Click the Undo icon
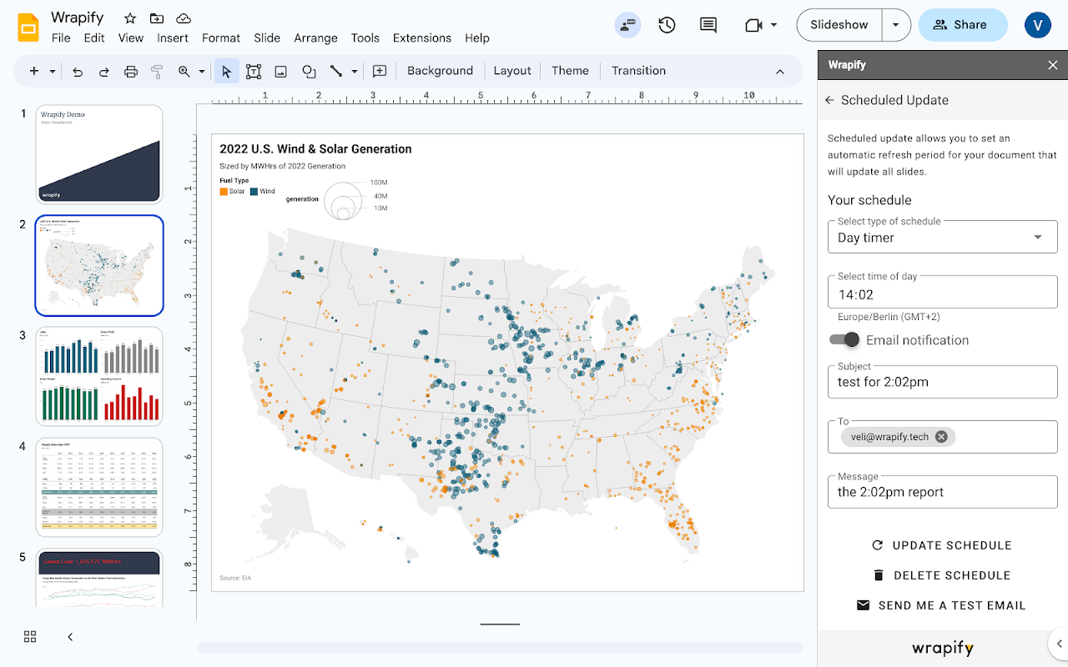Screen dimensions: 1068x667 (x=78, y=71)
